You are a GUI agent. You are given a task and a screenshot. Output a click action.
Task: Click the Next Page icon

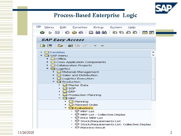click(128, 32)
